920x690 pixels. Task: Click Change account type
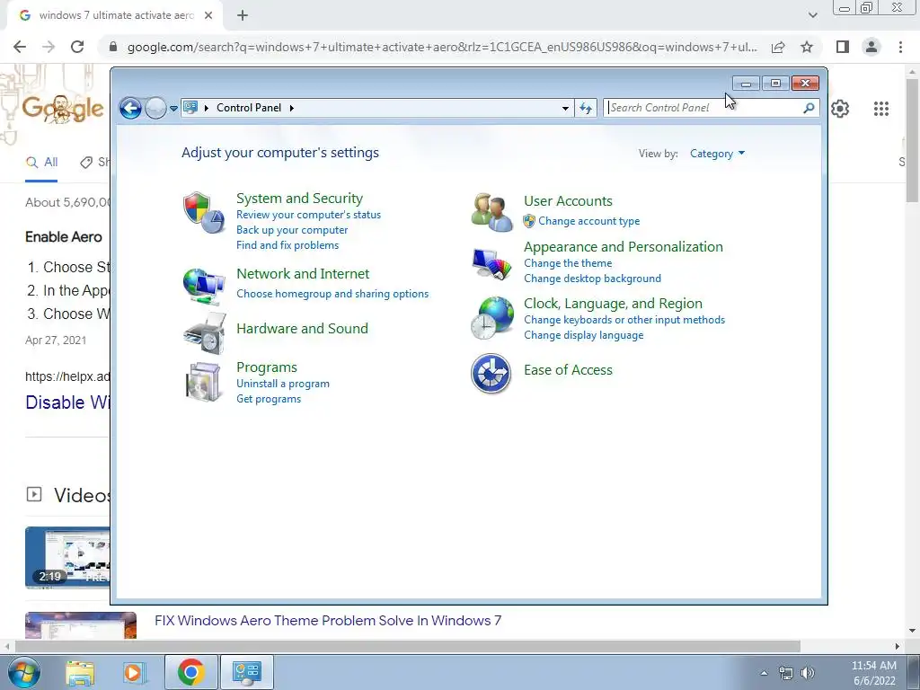click(589, 221)
